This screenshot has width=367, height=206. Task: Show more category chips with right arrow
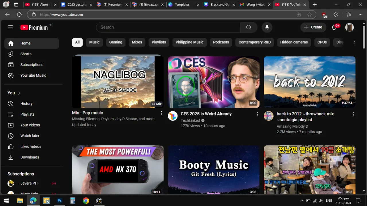(354, 42)
